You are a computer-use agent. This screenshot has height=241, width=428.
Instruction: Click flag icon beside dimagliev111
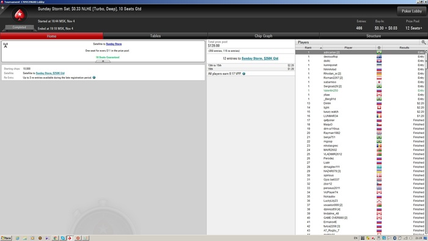(379, 167)
